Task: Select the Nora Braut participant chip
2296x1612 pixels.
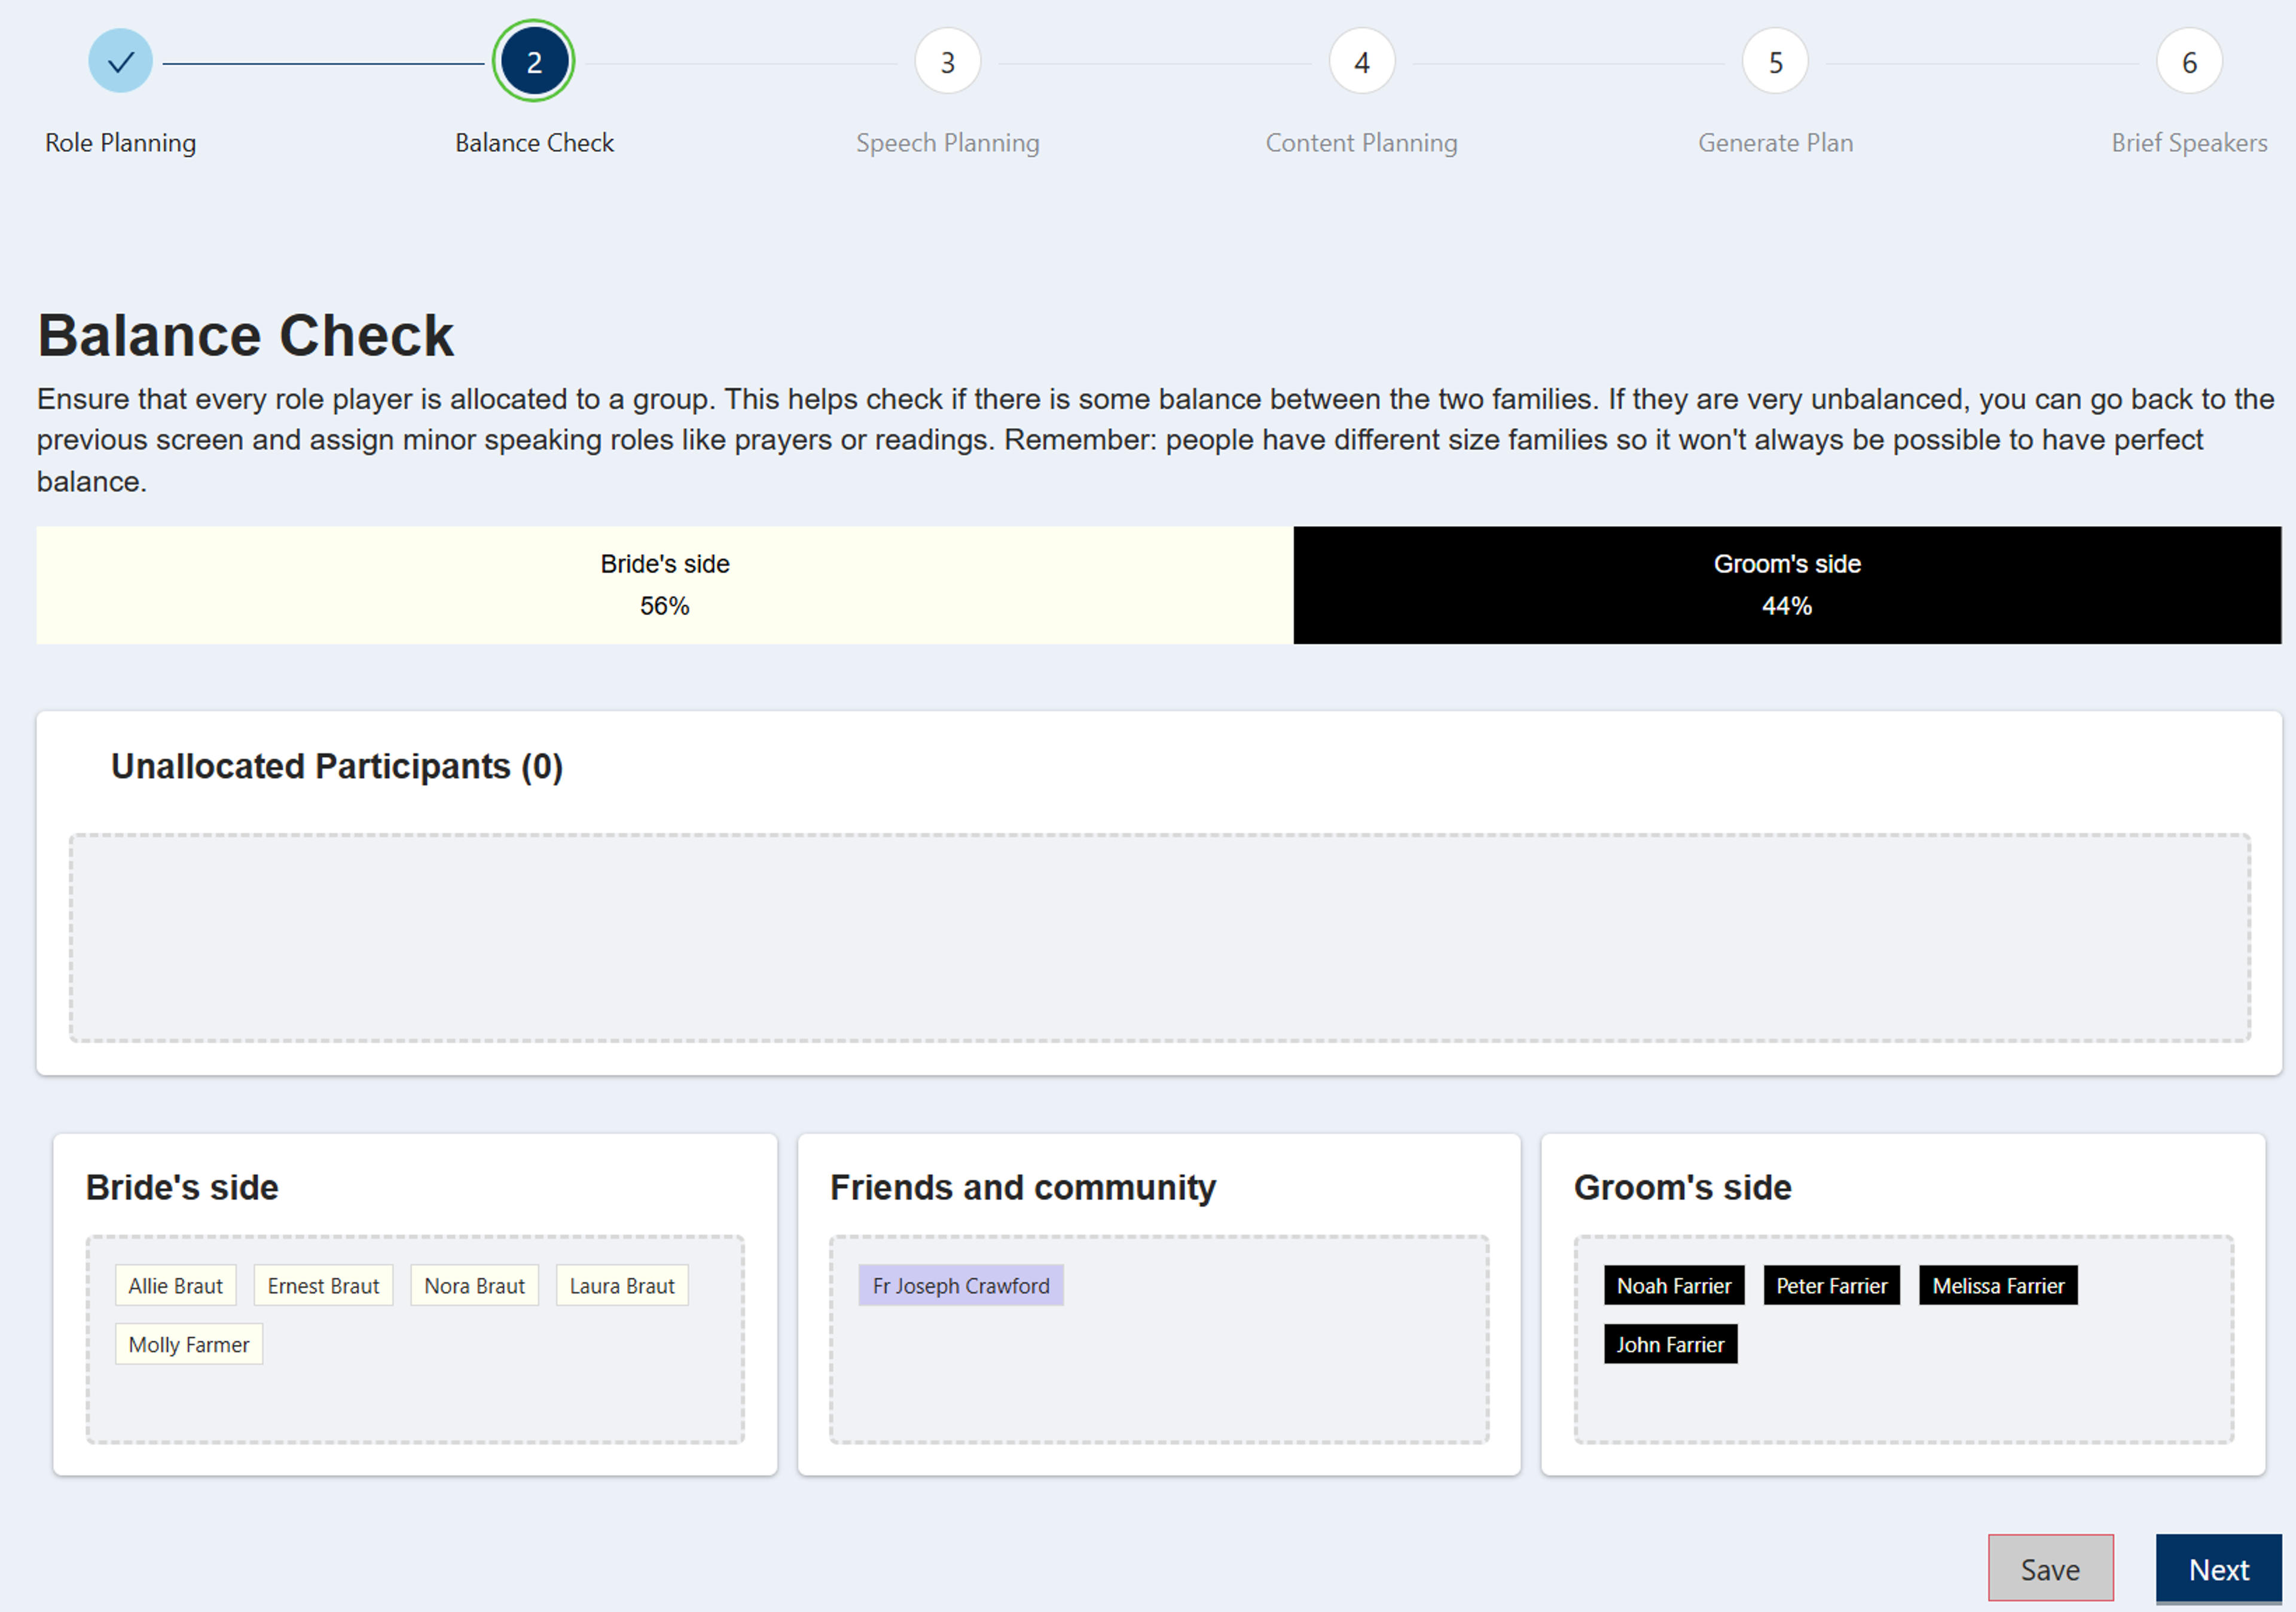Action: (475, 1286)
